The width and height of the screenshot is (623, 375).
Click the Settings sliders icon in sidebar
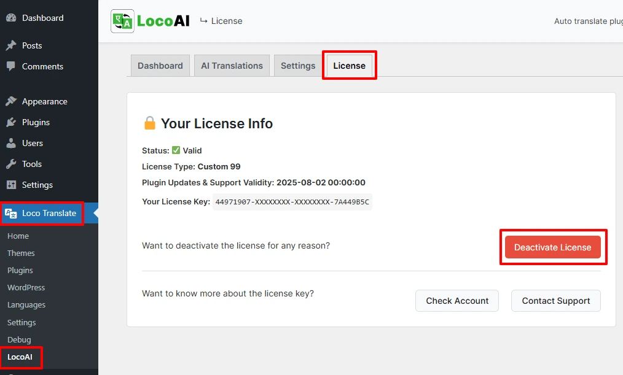coord(11,185)
